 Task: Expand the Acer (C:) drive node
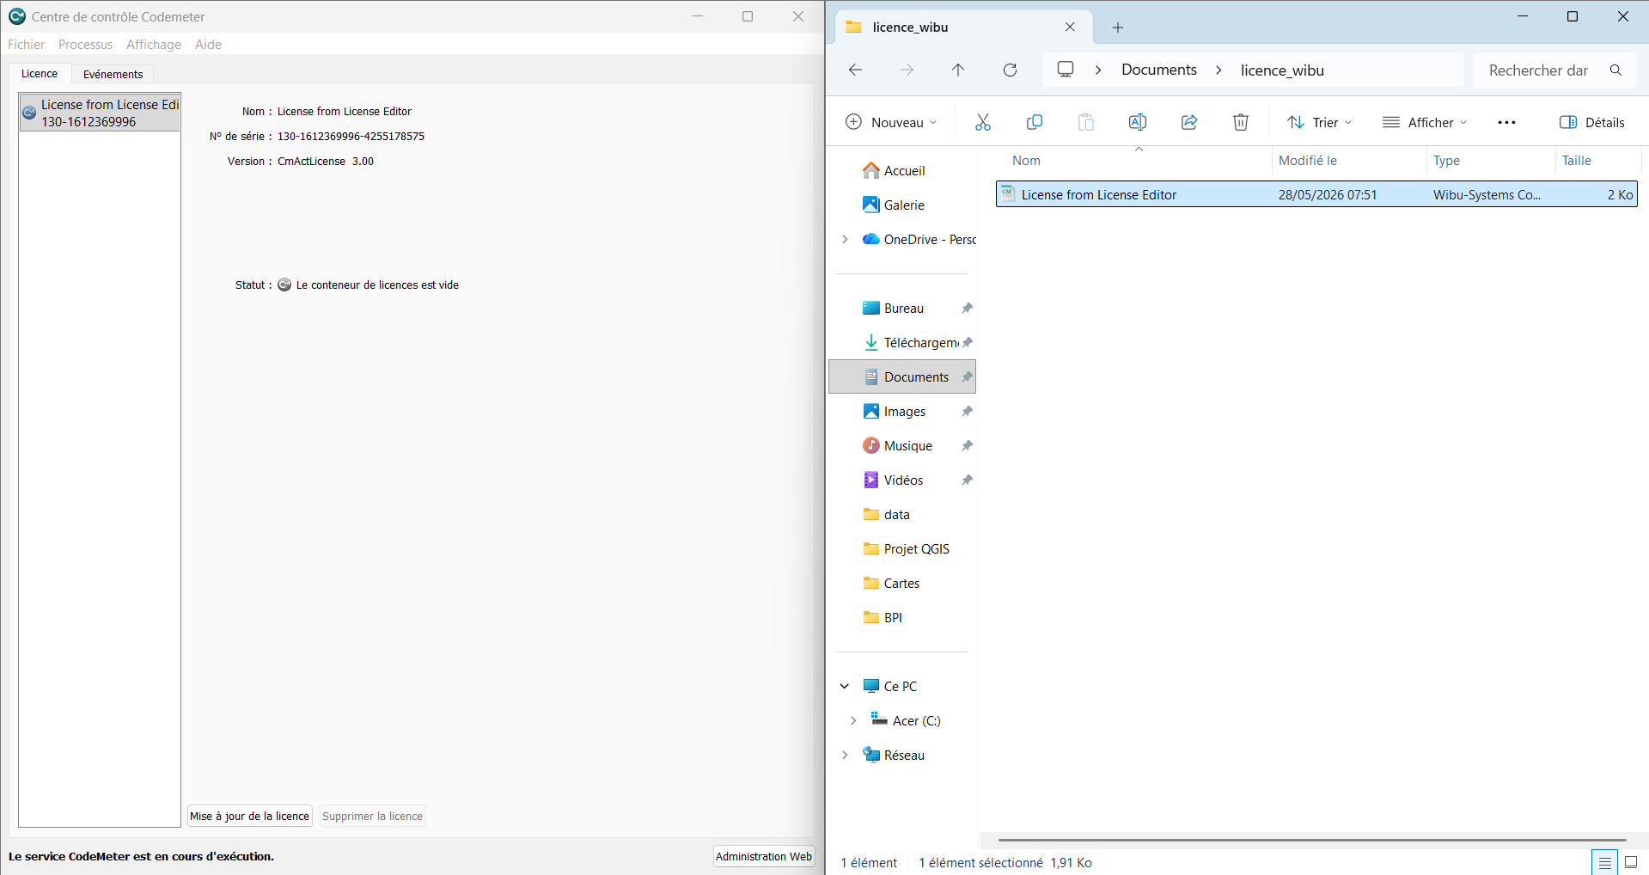point(853,720)
